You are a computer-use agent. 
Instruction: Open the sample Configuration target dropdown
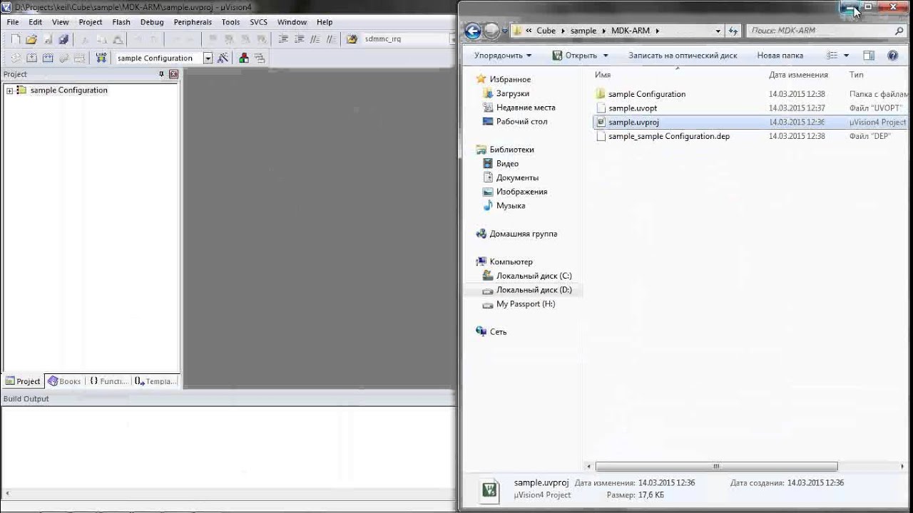[x=208, y=58]
